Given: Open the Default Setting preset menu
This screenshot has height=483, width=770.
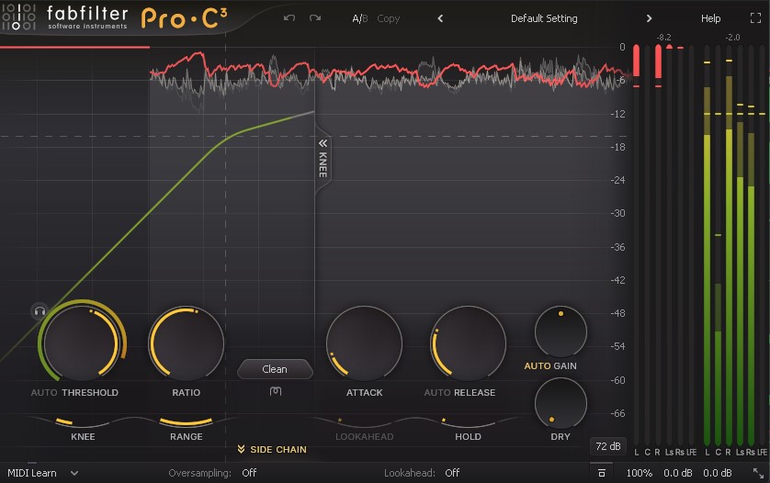Looking at the screenshot, I should [x=544, y=18].
